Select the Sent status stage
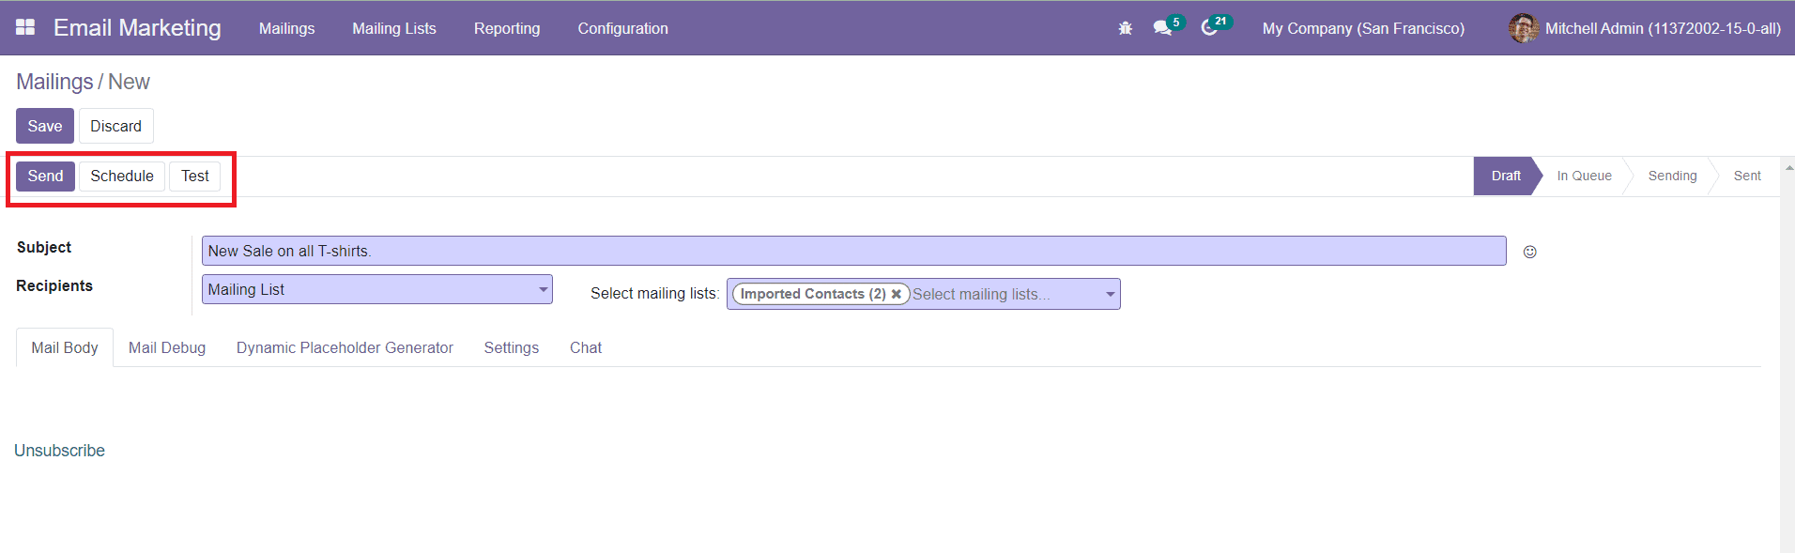The height and width of the screenshot is (553, 1795). coord(1747,176)
